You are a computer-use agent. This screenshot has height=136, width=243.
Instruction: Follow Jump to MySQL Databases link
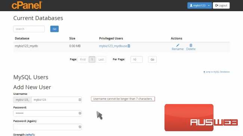pos(216,72)
